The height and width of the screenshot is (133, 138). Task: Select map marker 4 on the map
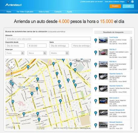60,101
